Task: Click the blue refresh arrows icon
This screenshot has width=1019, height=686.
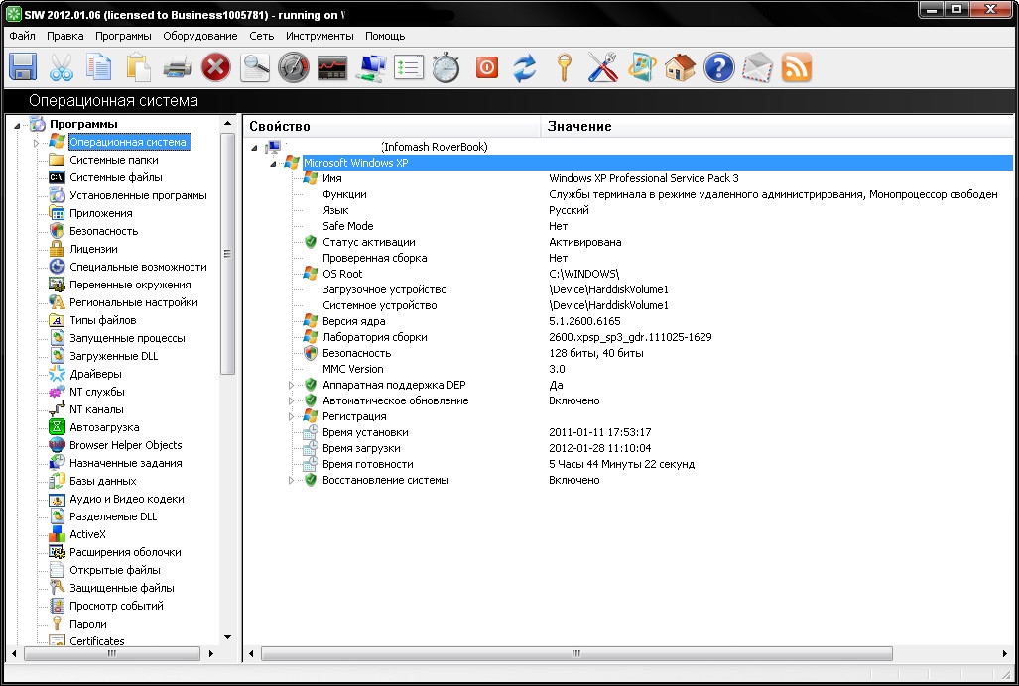Action: point(524,67)
